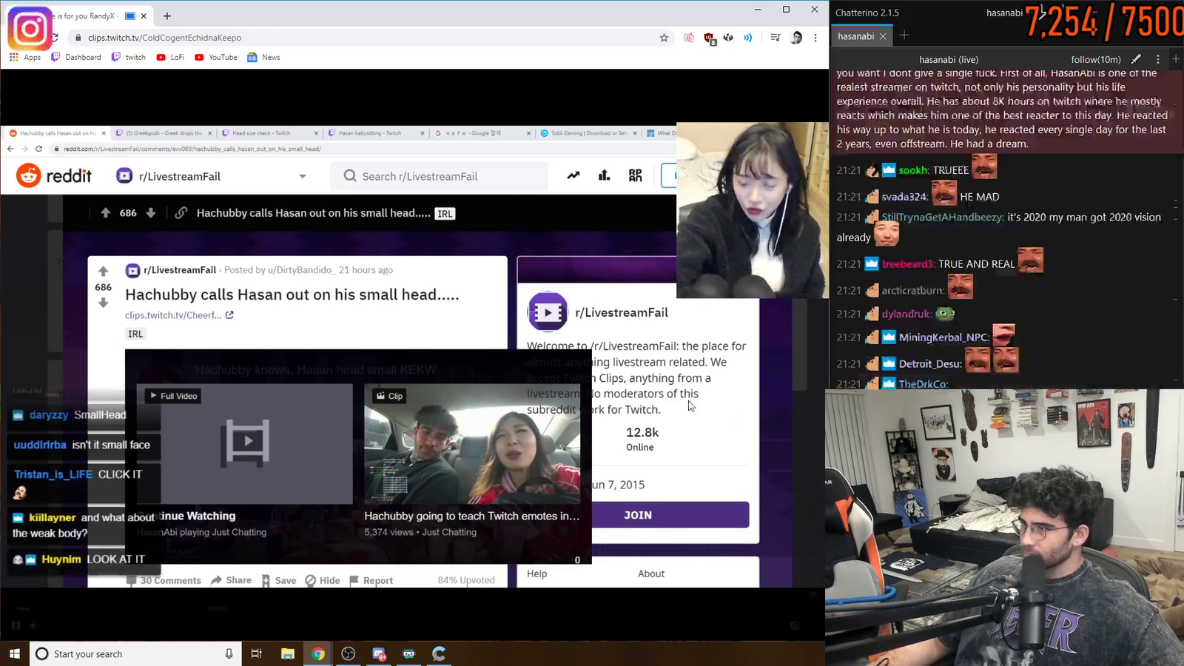Click the hasanabi (live) split header
1184x666 pixels.
click(949, 59)
